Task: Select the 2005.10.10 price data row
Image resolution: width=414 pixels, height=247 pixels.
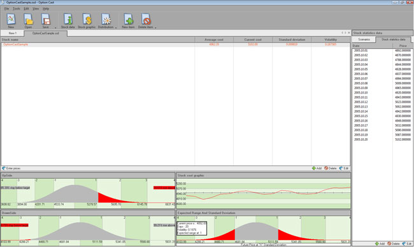Action: [382, 93]
